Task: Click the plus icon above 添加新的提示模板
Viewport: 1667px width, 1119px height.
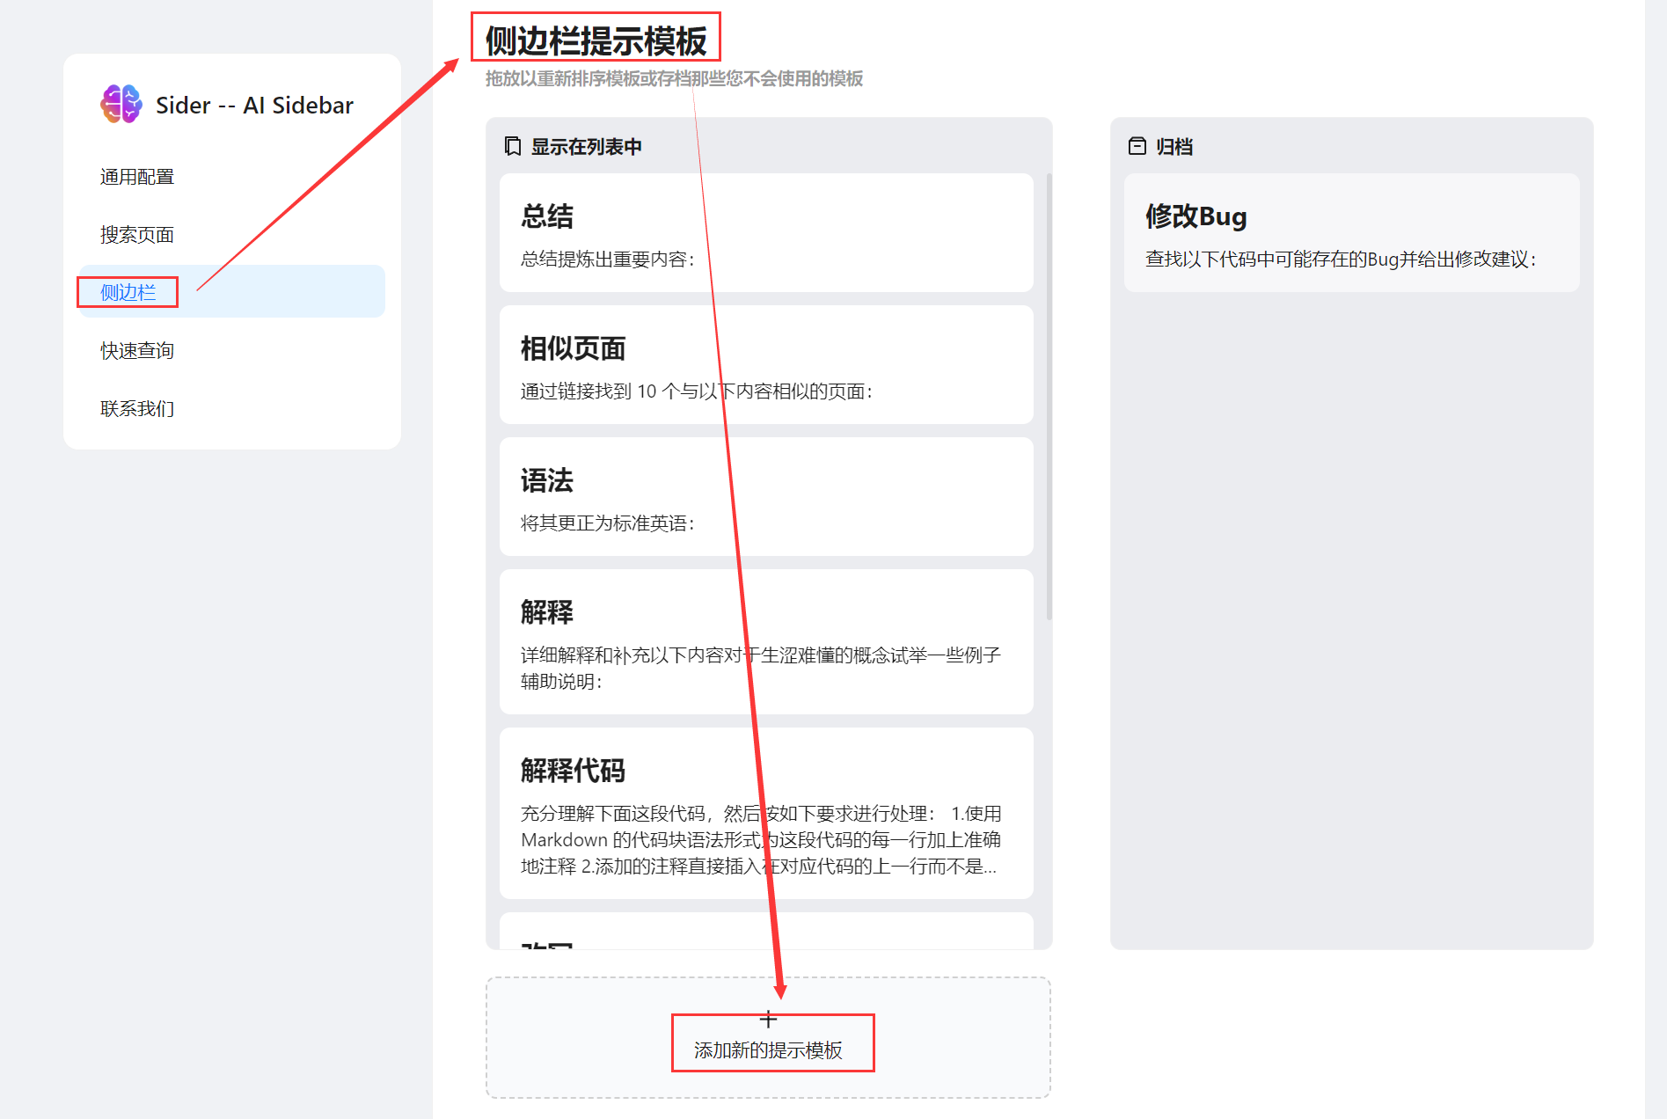Action: [768, 1020]
